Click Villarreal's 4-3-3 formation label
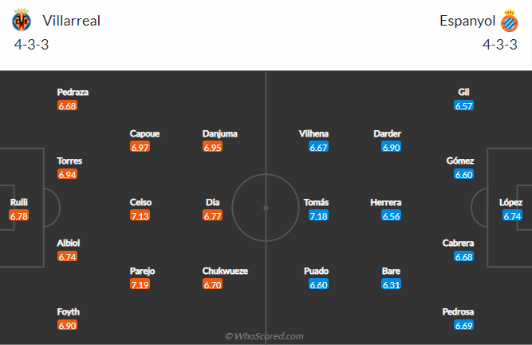This screenshot has width=532, height=345. (x=32, y=46)
